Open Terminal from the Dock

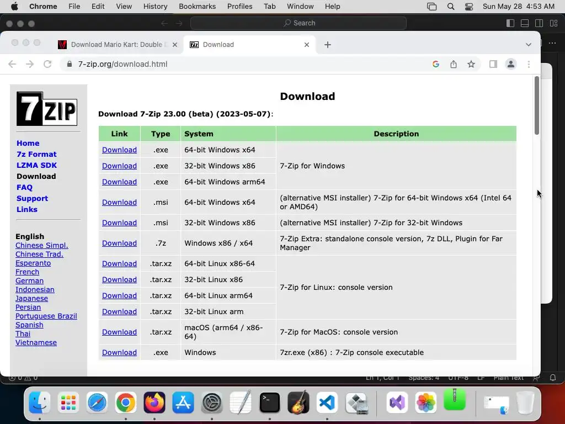pyautogui.click(x=269, y=402)
